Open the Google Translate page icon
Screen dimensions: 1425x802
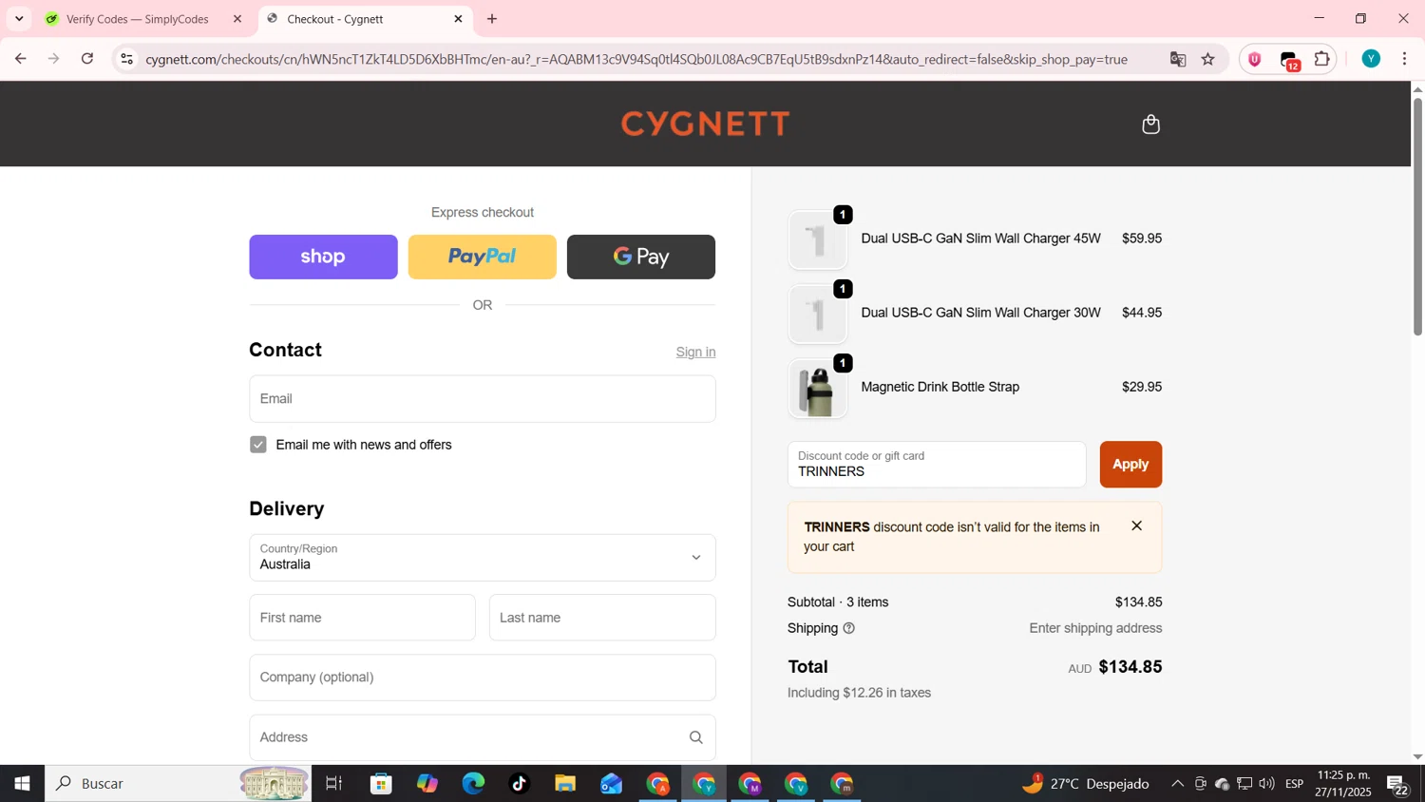pos(1178,59)
